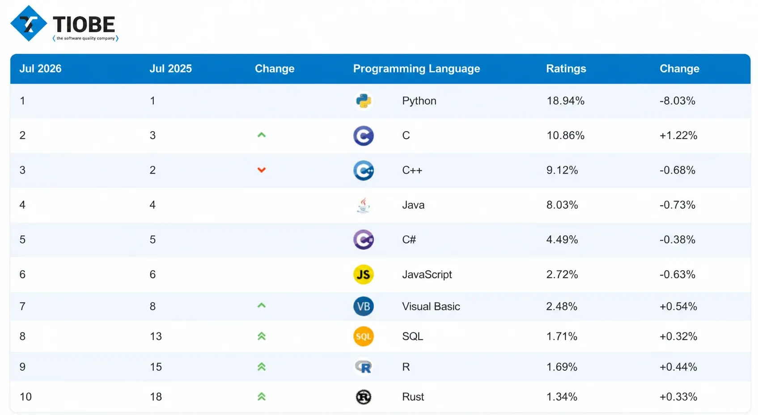Click the Jul 2025 rank 13 cell

156,336
